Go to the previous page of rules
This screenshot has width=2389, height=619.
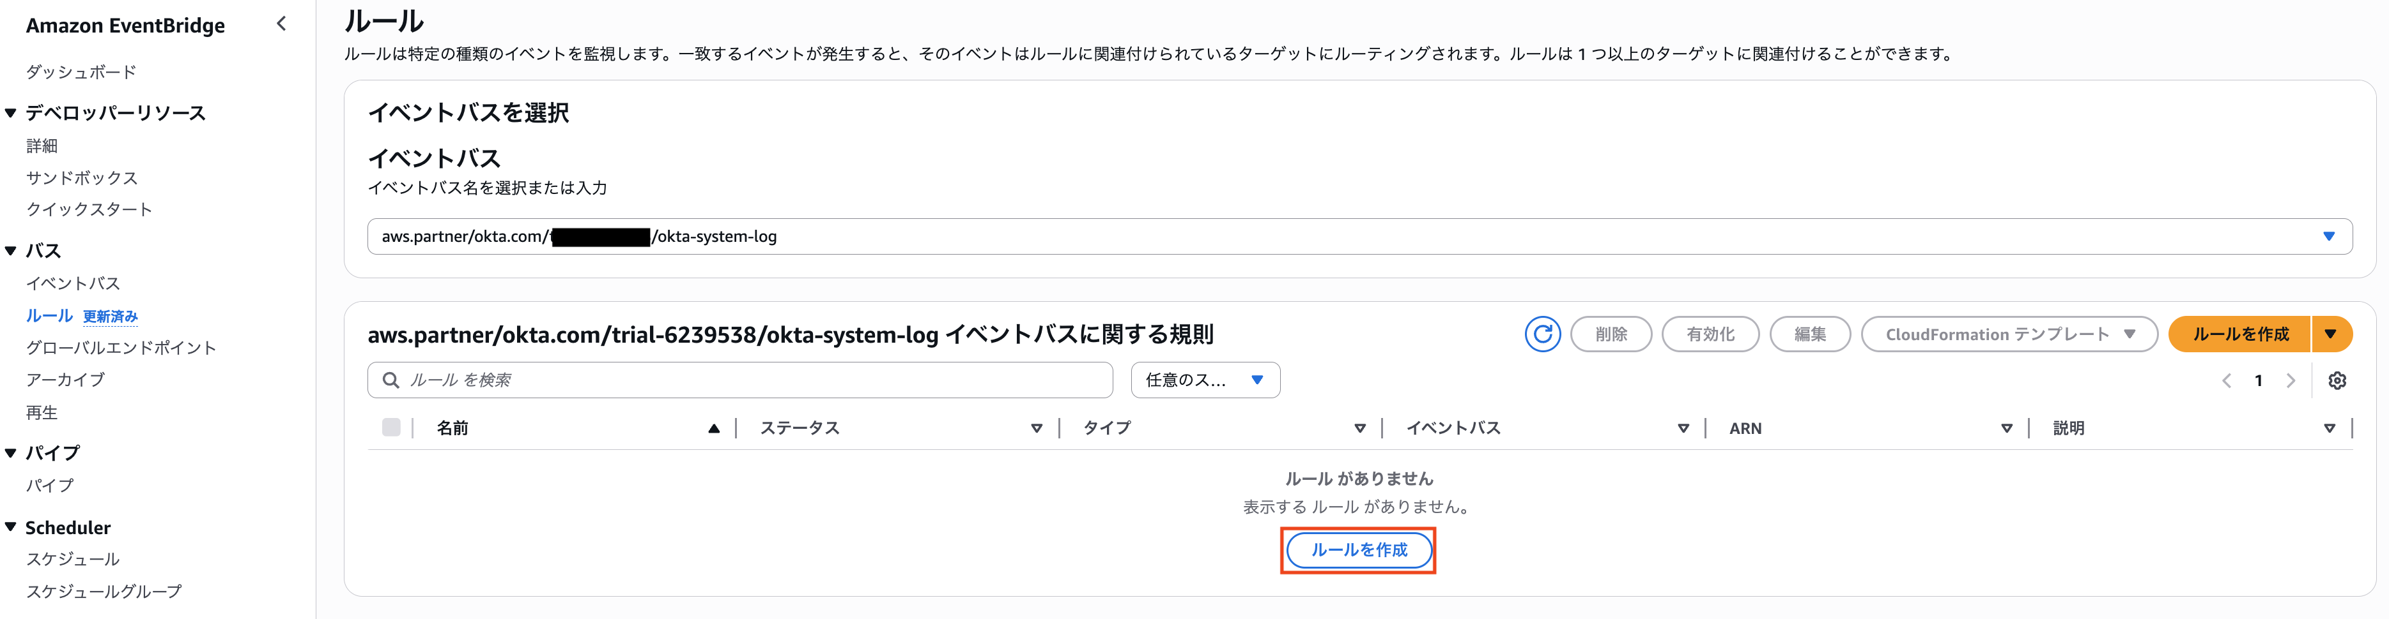tap(2226, 380)
